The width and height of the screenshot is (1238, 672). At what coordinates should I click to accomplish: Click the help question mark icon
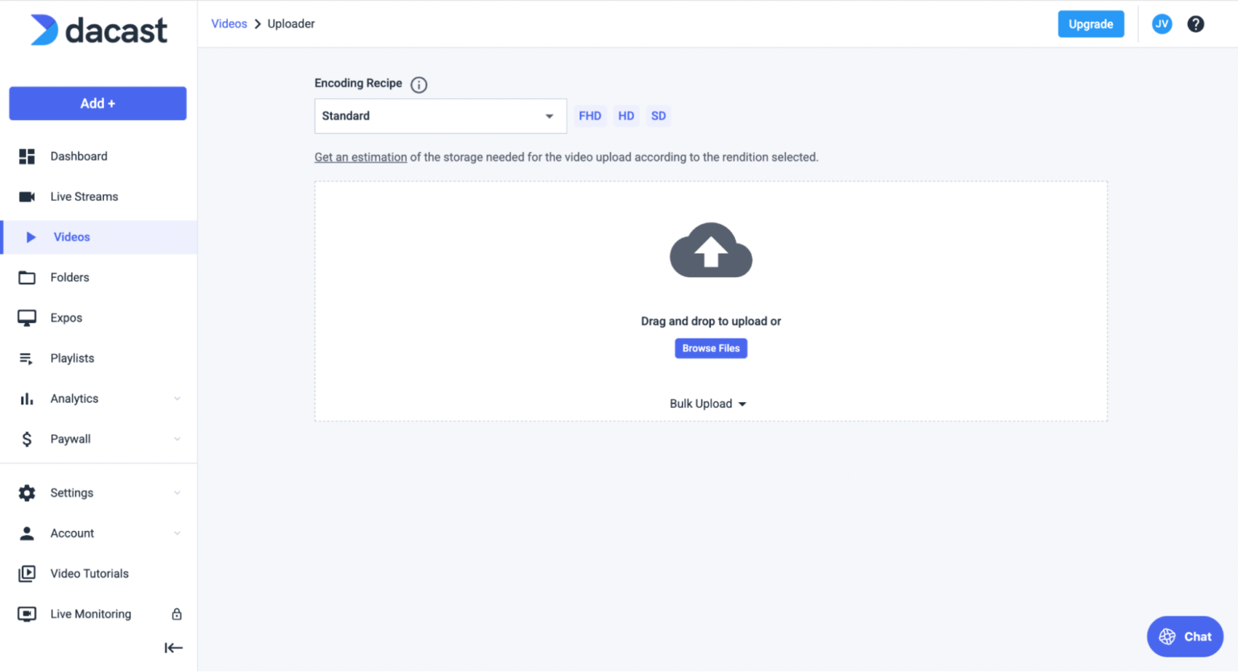click(1195, 23)
